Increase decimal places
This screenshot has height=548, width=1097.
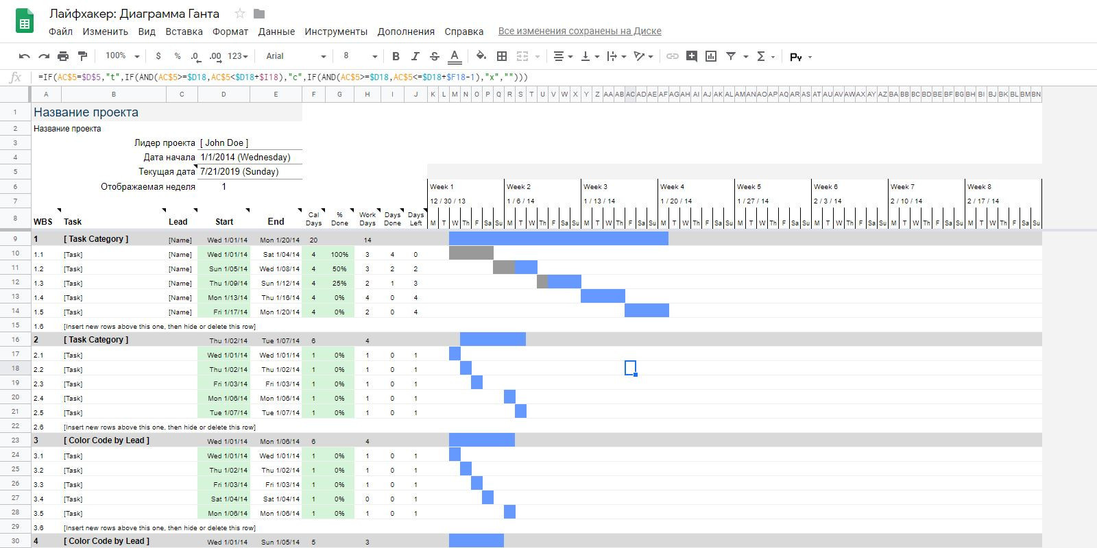[215, 56]
